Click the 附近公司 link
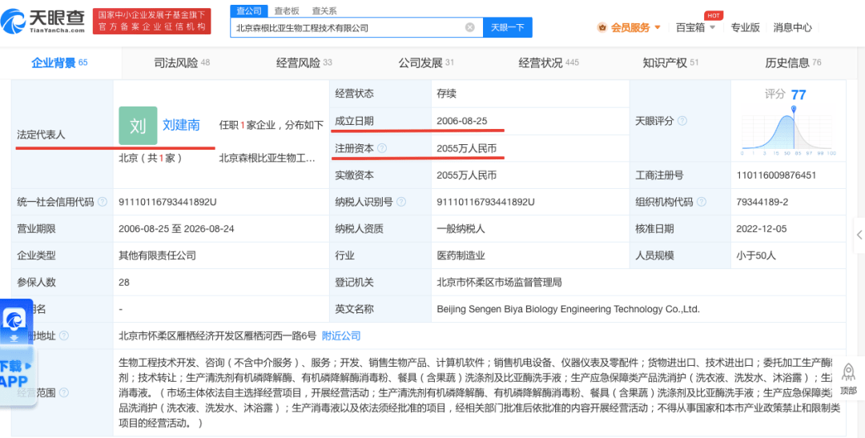This screenshot has width=865, height=438. [x=342, y=336]
